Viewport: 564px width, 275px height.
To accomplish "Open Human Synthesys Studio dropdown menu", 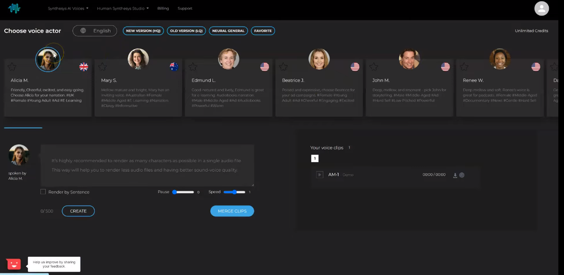I will (123, 8).
